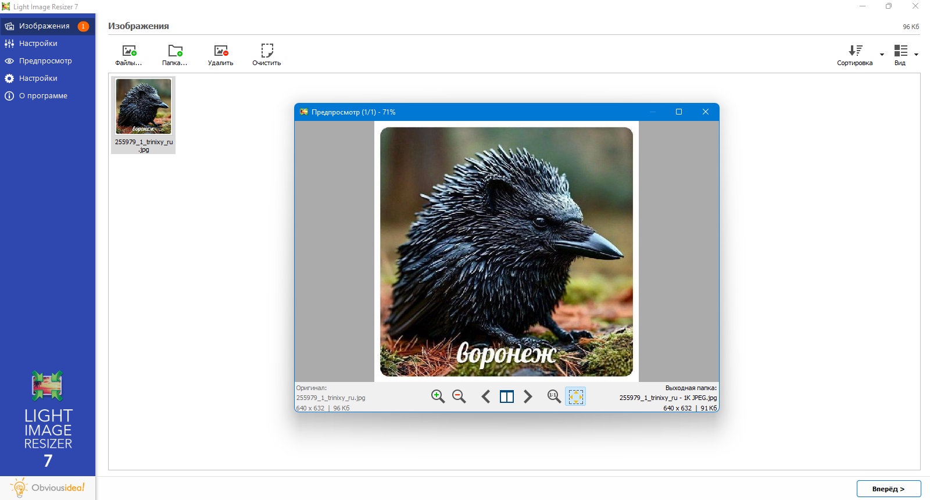Image resolution: width=930 pixels, height=500 pixels.
Task: Go to next image in preview
Action: [x=528, y=397]
